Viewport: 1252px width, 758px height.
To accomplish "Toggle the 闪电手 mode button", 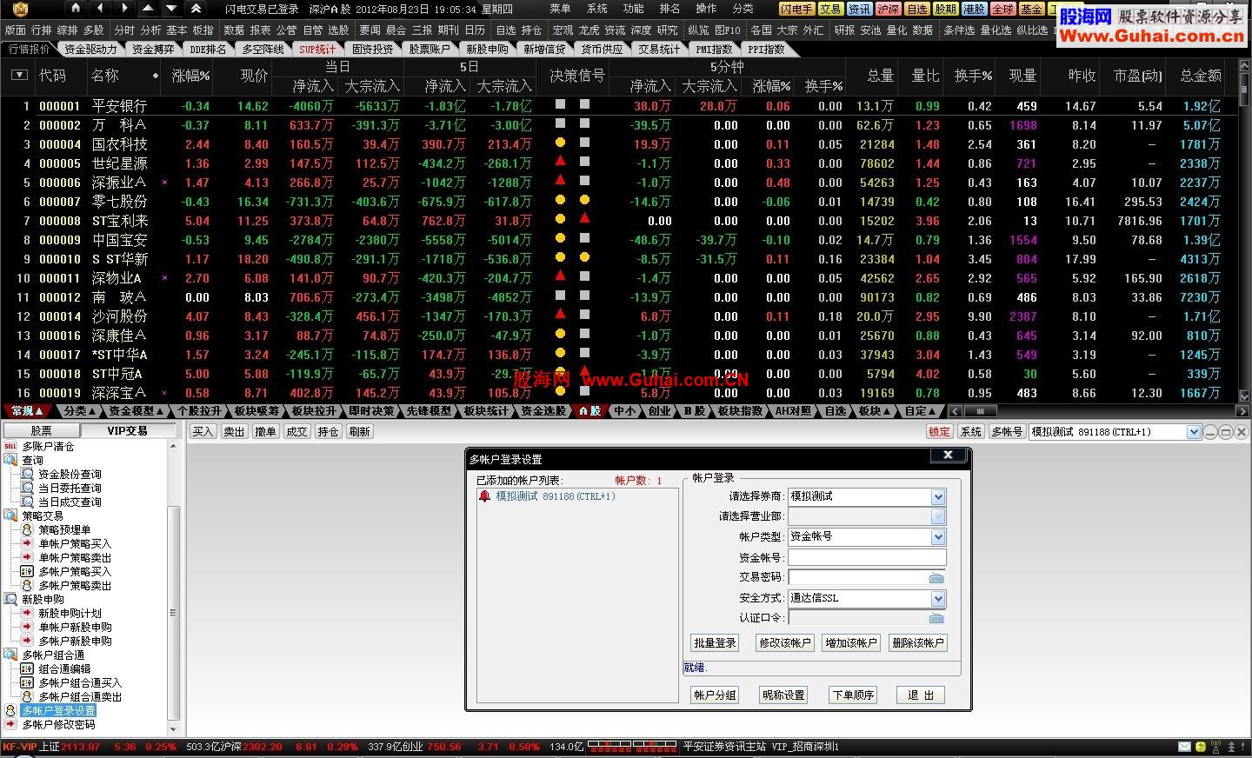I will click(x=796, y=9).
